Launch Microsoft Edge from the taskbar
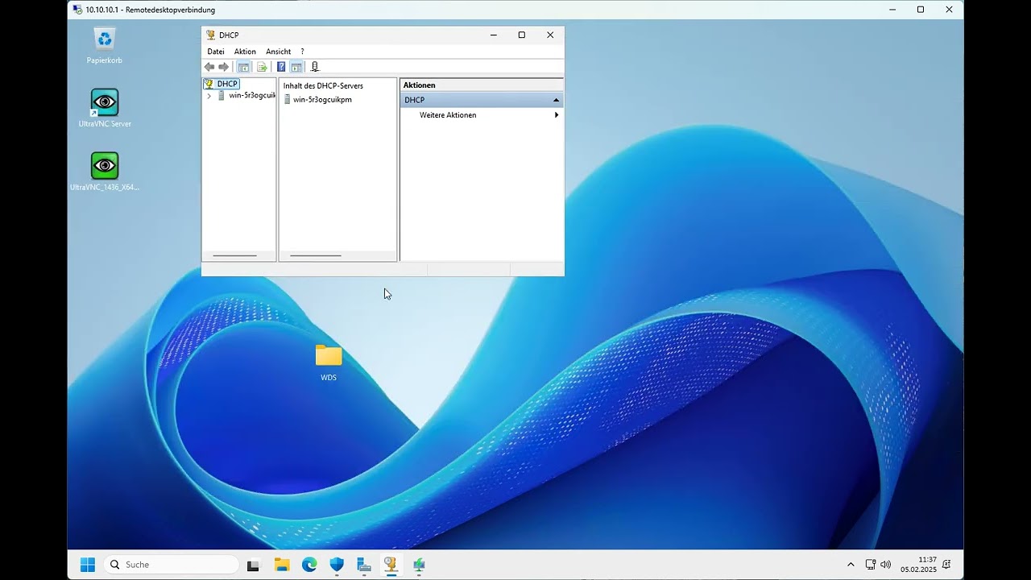 (x=309, y=565)
